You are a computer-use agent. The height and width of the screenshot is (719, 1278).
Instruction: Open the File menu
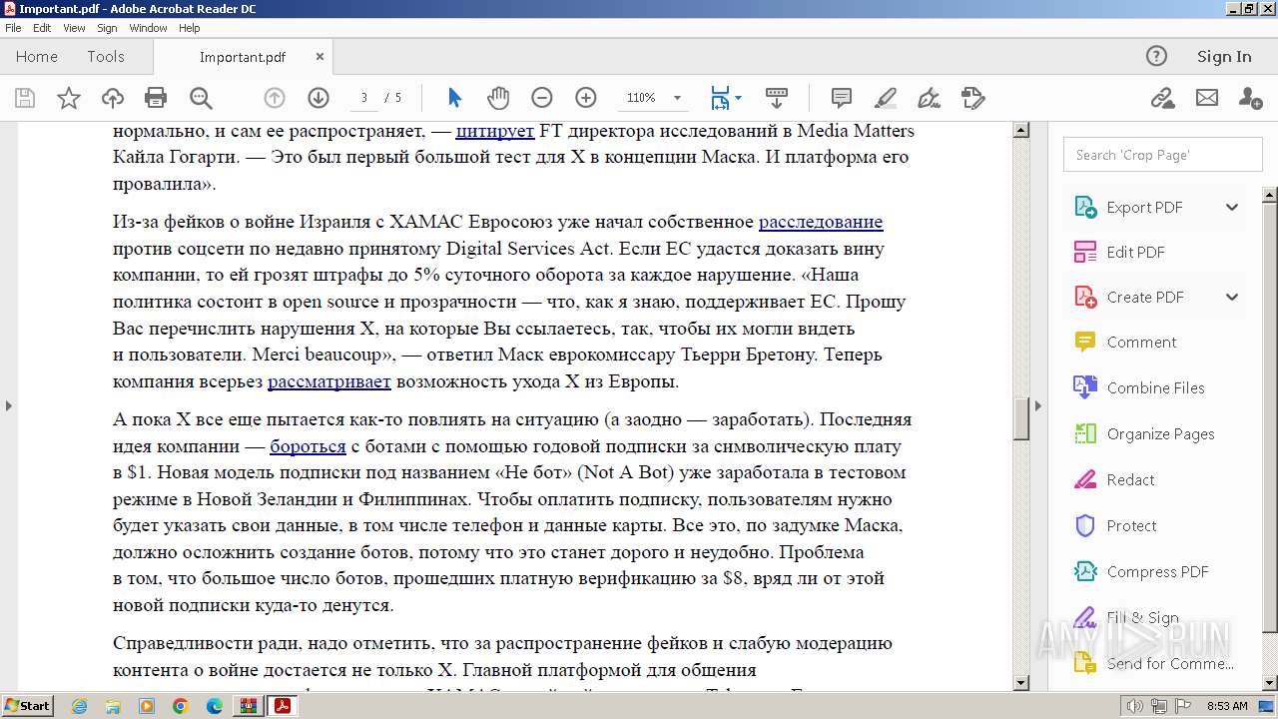coord(13,28)
